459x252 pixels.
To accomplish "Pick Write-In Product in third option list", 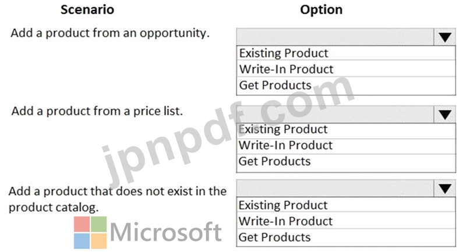I will [x=346, y=221].
